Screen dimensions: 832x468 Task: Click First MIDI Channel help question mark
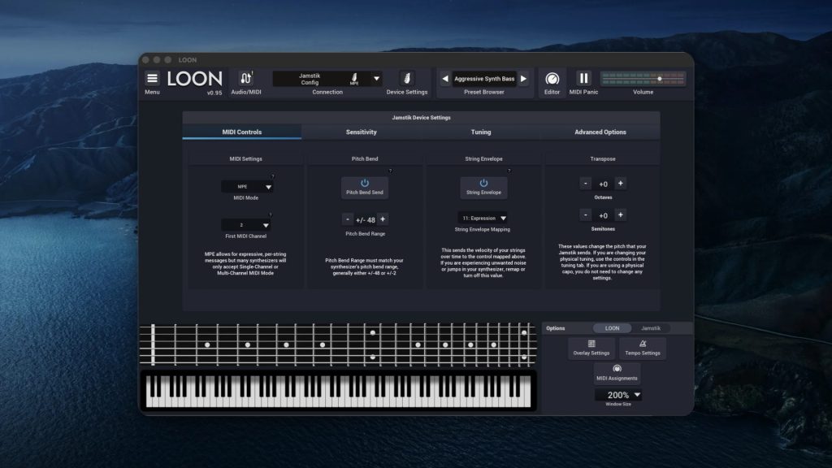pyautogui.click(x=271, y=214)
